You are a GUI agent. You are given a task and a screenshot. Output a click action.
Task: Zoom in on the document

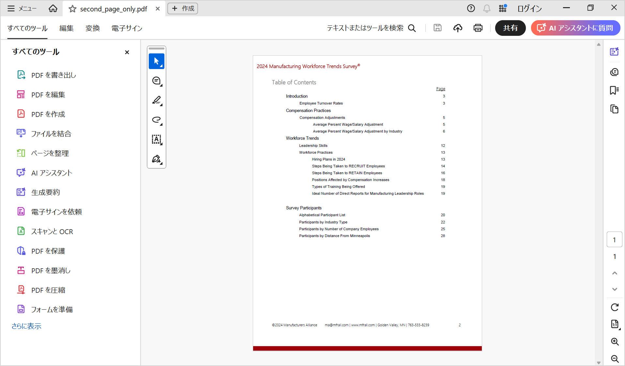point(615,341)
